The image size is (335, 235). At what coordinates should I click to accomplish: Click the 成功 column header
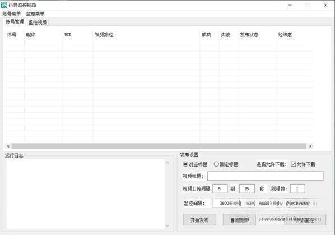click(x=210, y=35)
